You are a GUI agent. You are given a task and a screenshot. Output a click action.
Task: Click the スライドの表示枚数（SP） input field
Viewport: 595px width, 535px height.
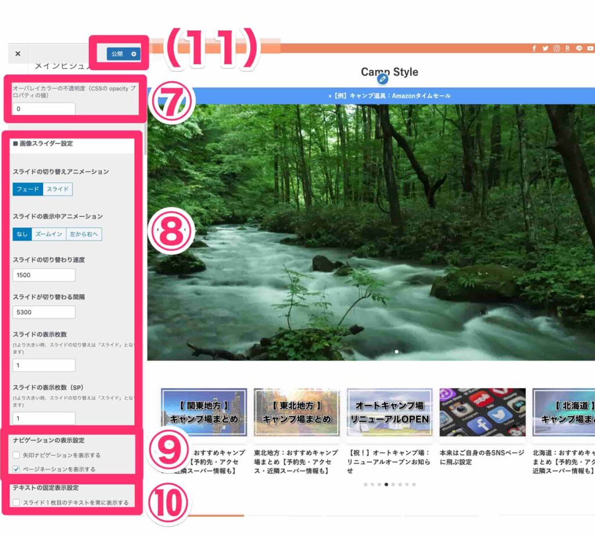(x=44, y=418)
